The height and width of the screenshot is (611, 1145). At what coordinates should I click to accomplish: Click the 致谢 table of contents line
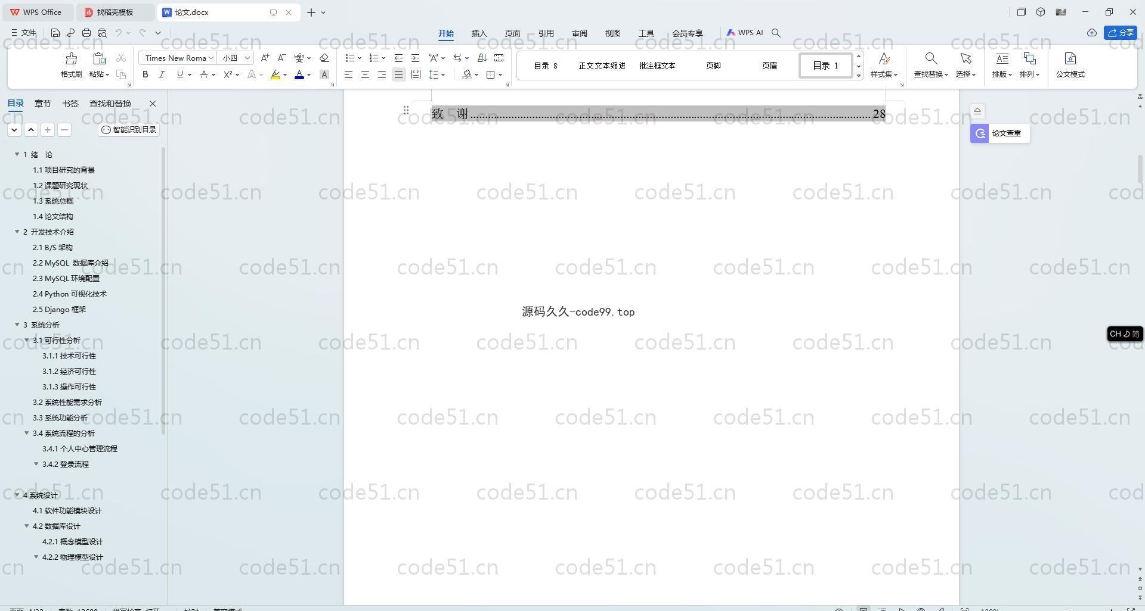[658, 114]
